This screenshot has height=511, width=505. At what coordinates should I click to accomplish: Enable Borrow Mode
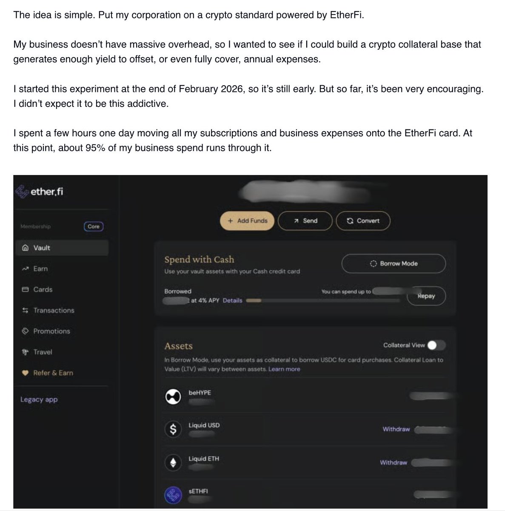(394, 264)
